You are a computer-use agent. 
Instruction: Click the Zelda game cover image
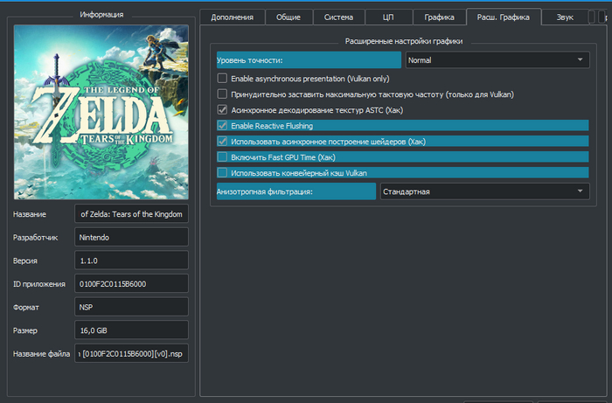tap(101, 112)
